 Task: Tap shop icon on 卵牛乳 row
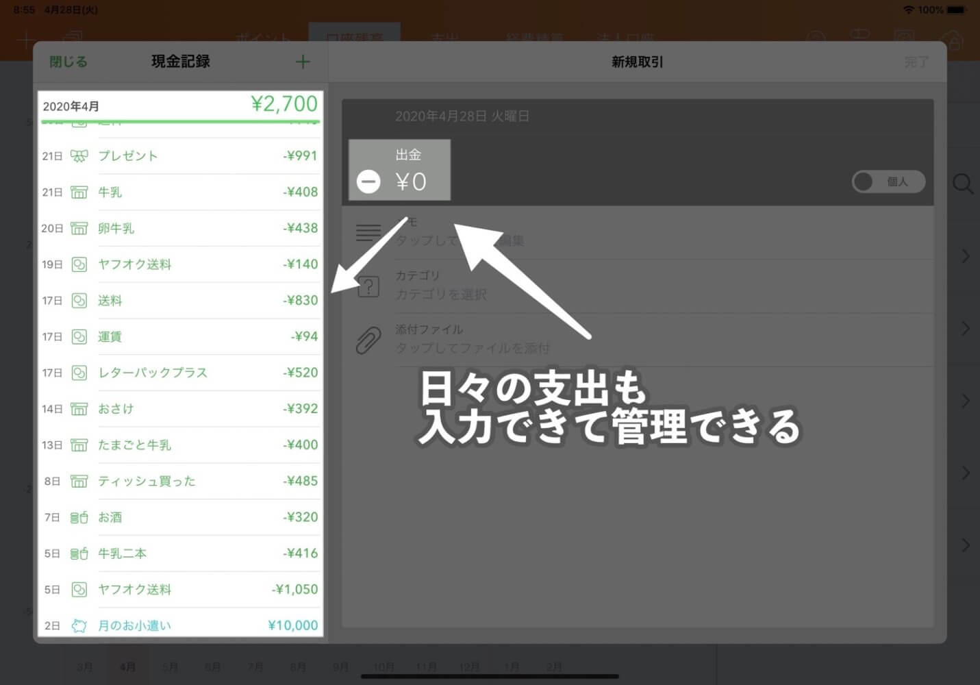79,229
